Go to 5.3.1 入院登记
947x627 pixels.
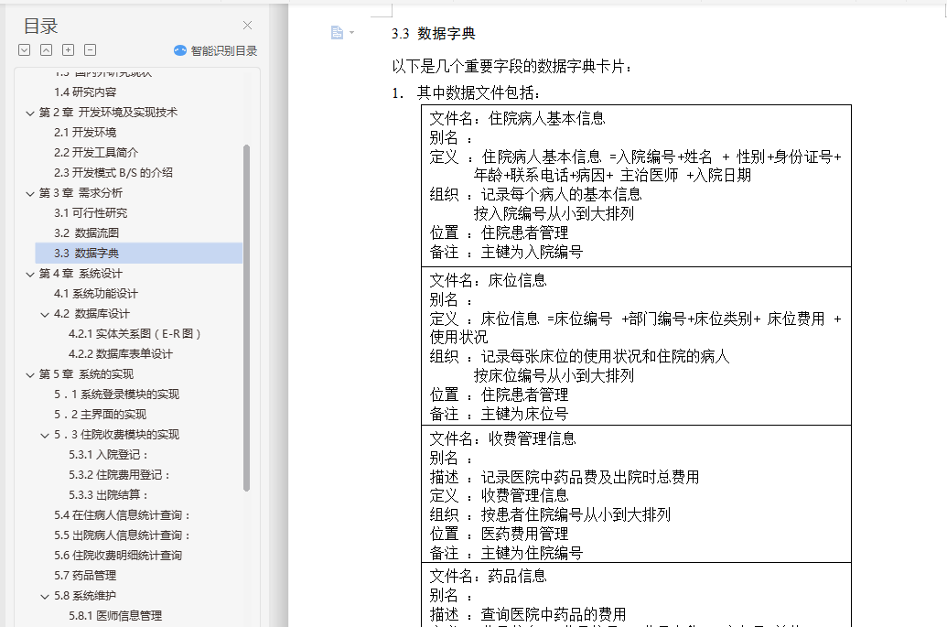click(109, 455)
